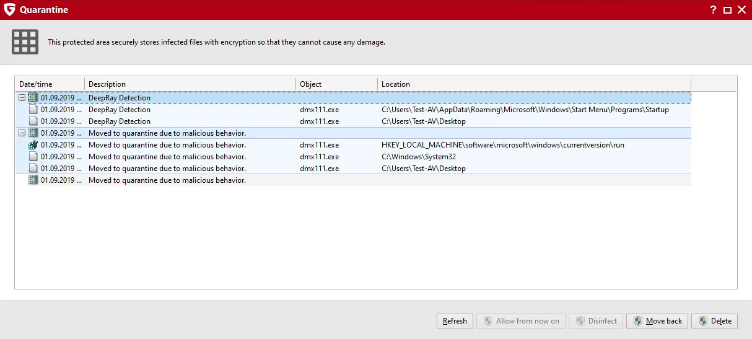Click the Delete button
752x339 pixels.
coord(714,321)
